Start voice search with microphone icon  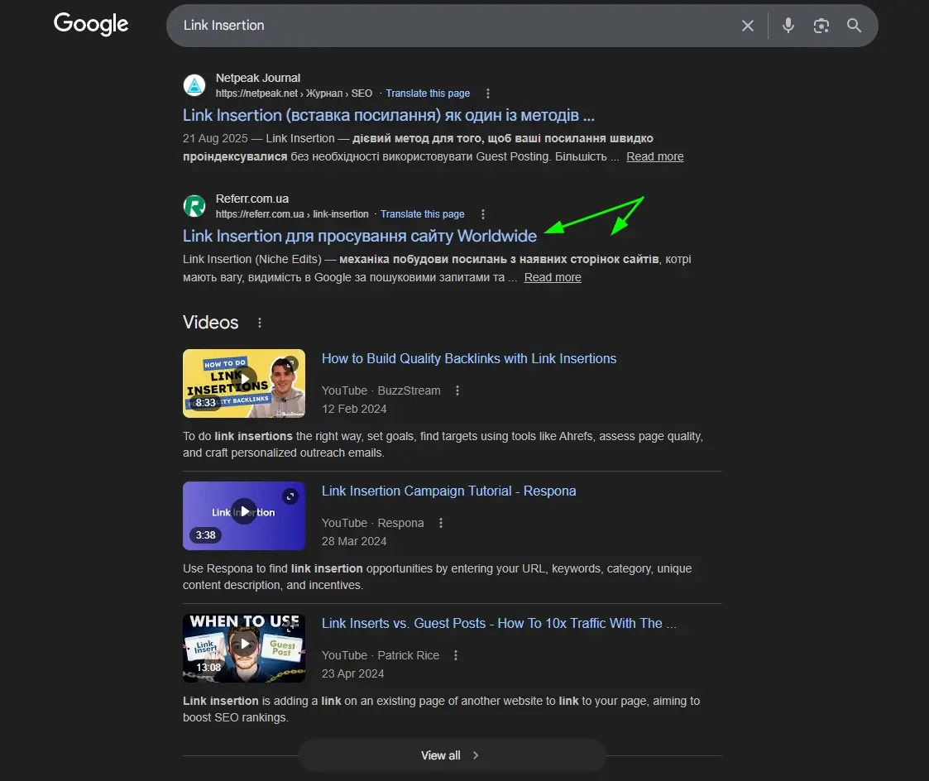tap(788, 26)
